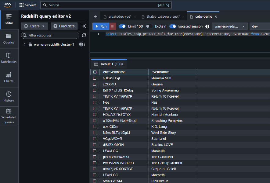Image resolution: width=270 pixels, height=183 pixels.
Task: Click the Filter resources field
Action: [x=50, y=35]
